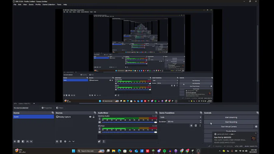The width and height of the screenshot is (274, 154).
Task: Remove the selected scene via trash icon
Action: pyautogui.click(x=19, y=142)
